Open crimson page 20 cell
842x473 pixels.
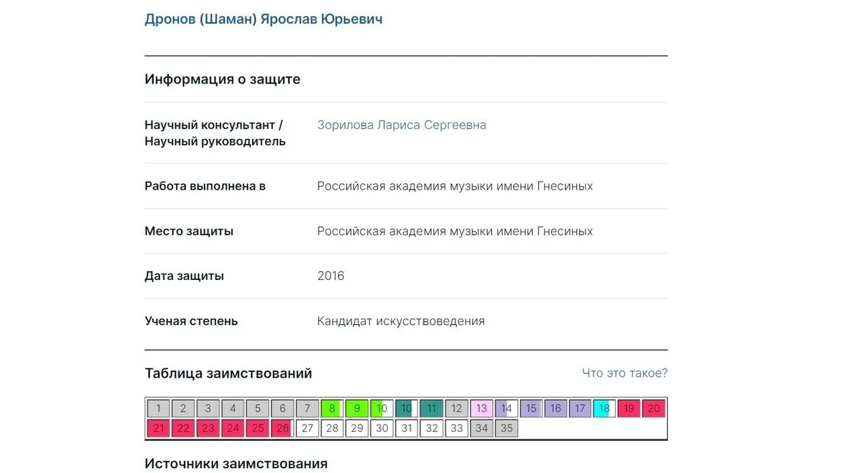click(653, 408)
